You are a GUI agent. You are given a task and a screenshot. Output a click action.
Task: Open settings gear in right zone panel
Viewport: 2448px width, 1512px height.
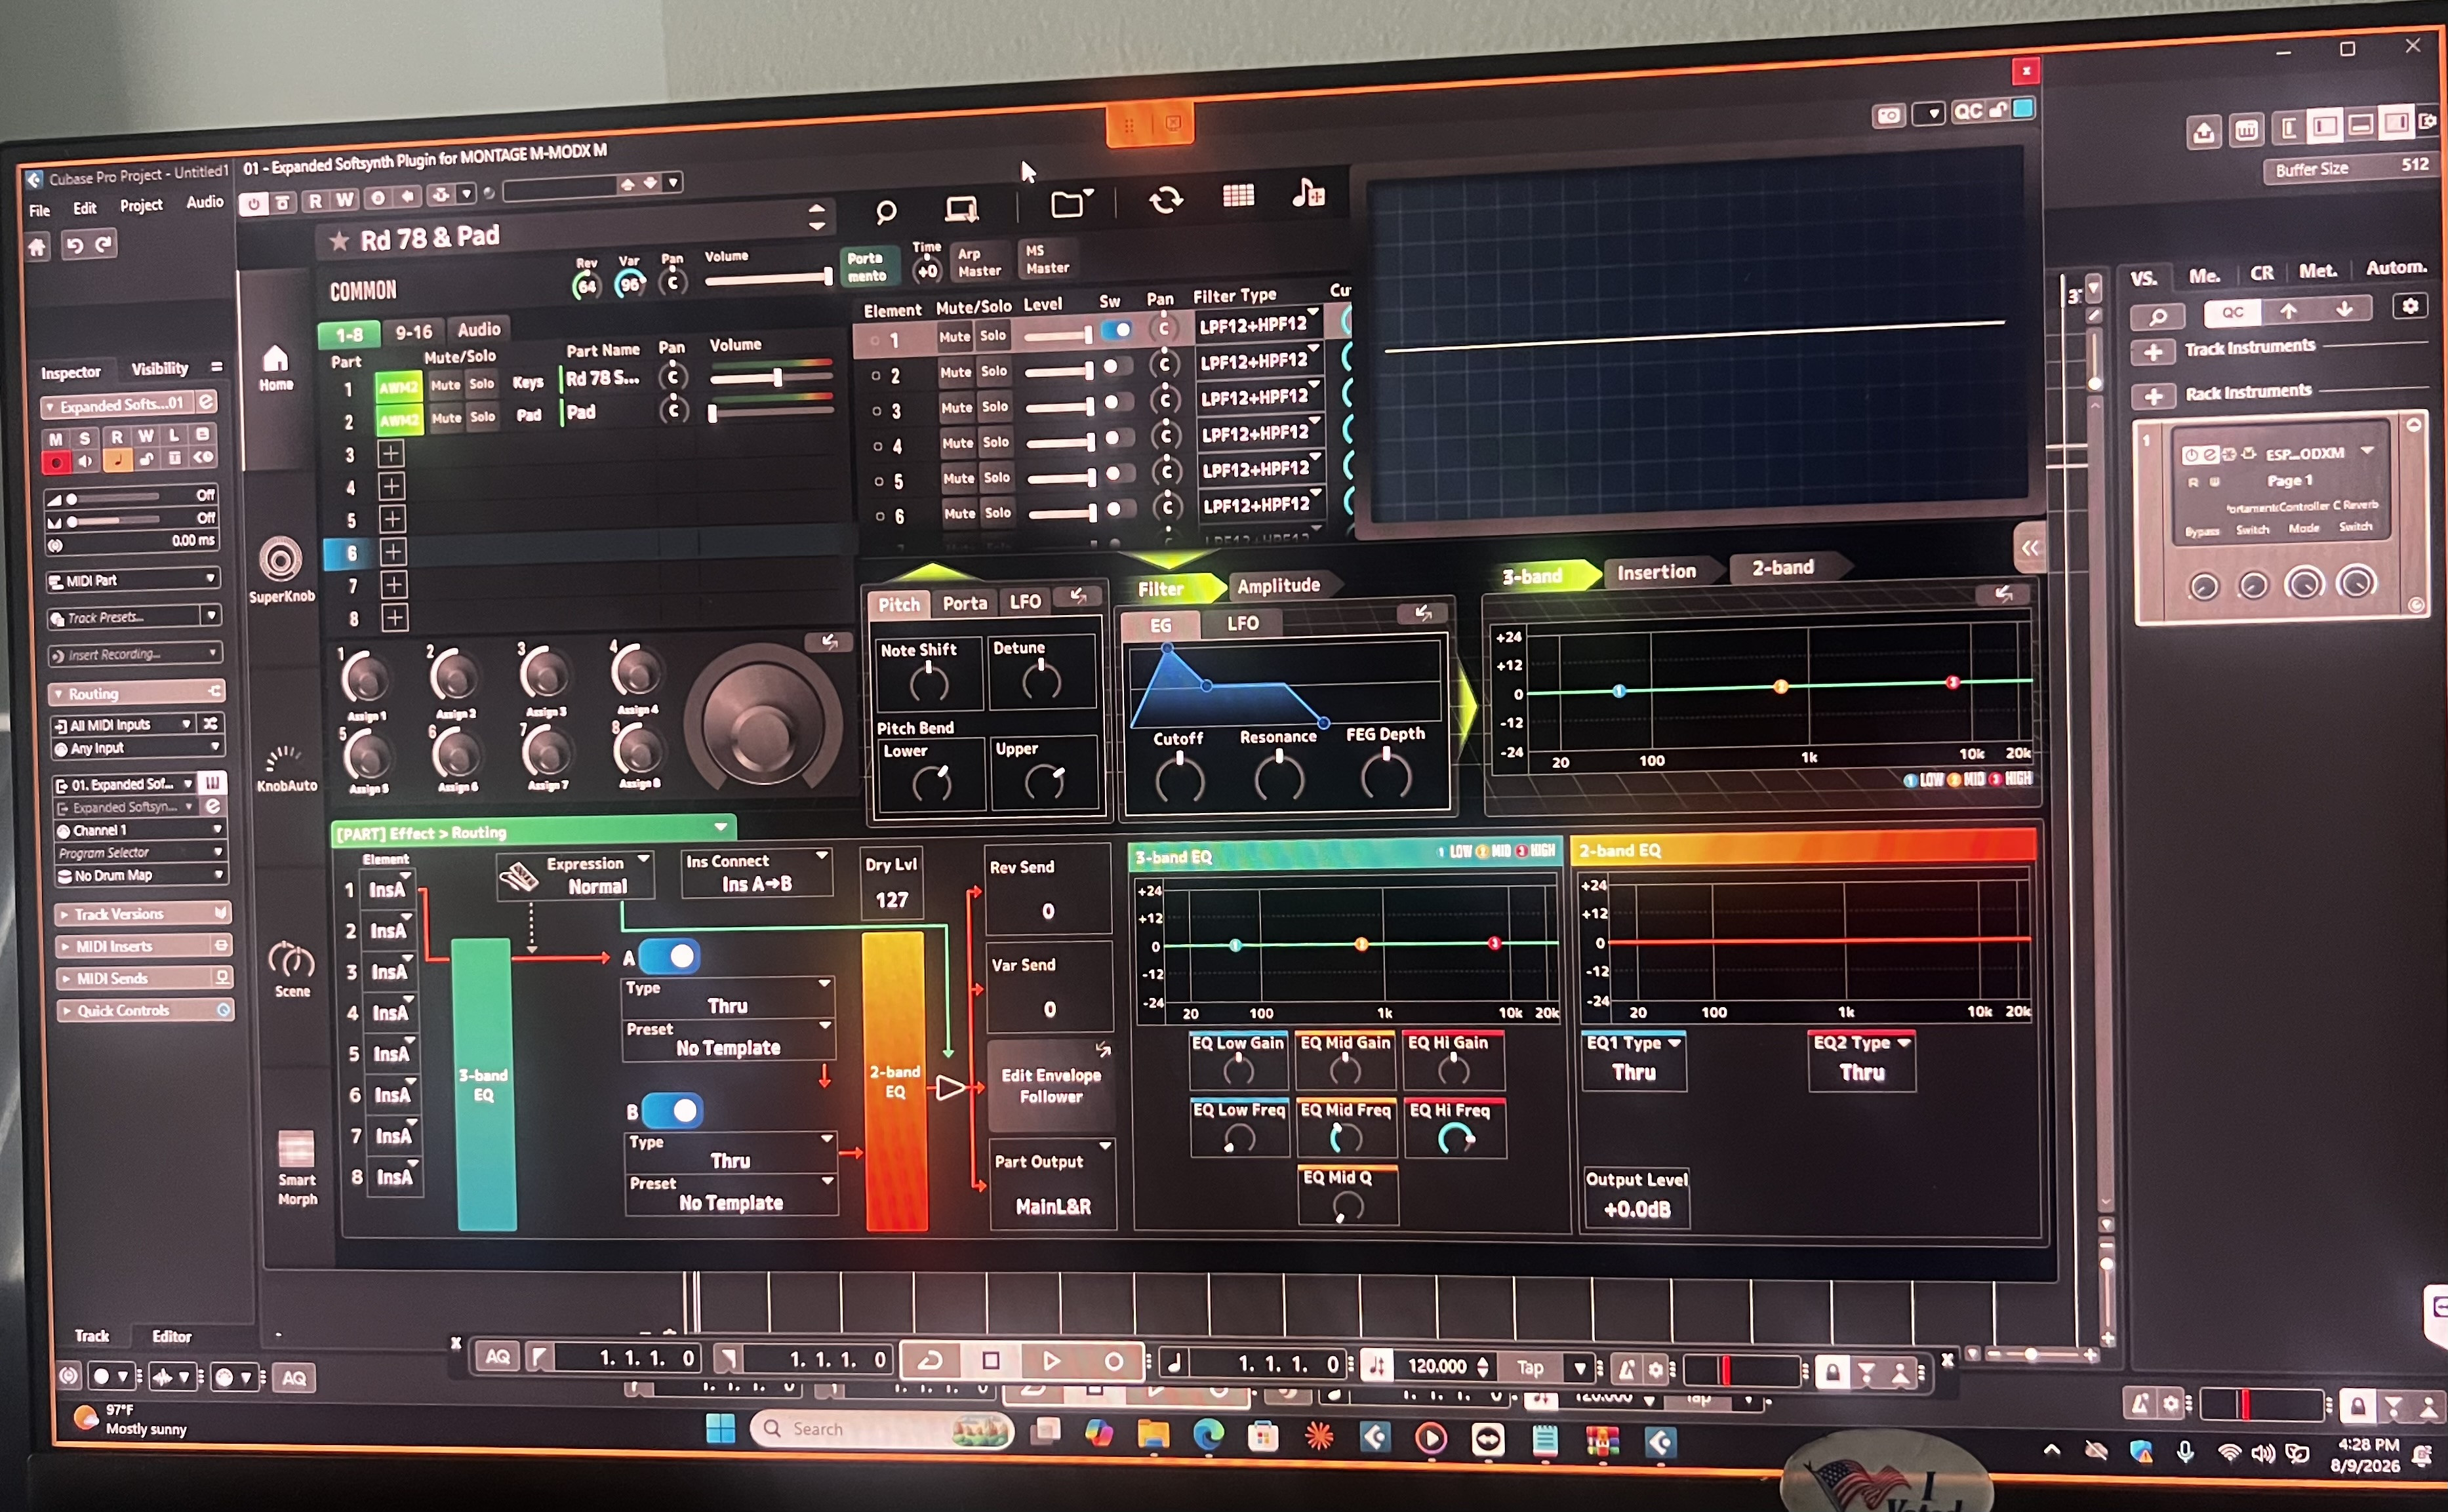point(2410,306)
